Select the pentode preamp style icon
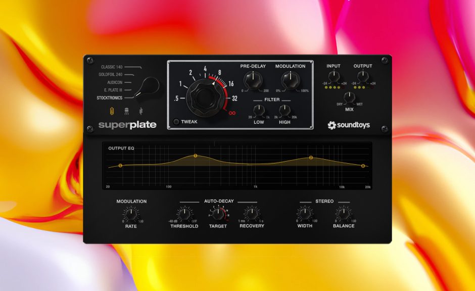Screen dimensions: 475x291 pos(126,111)
